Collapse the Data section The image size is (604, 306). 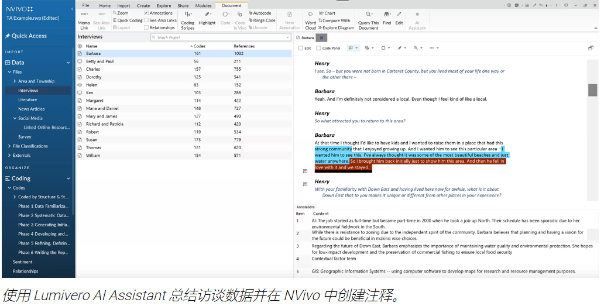coord(68,63)
